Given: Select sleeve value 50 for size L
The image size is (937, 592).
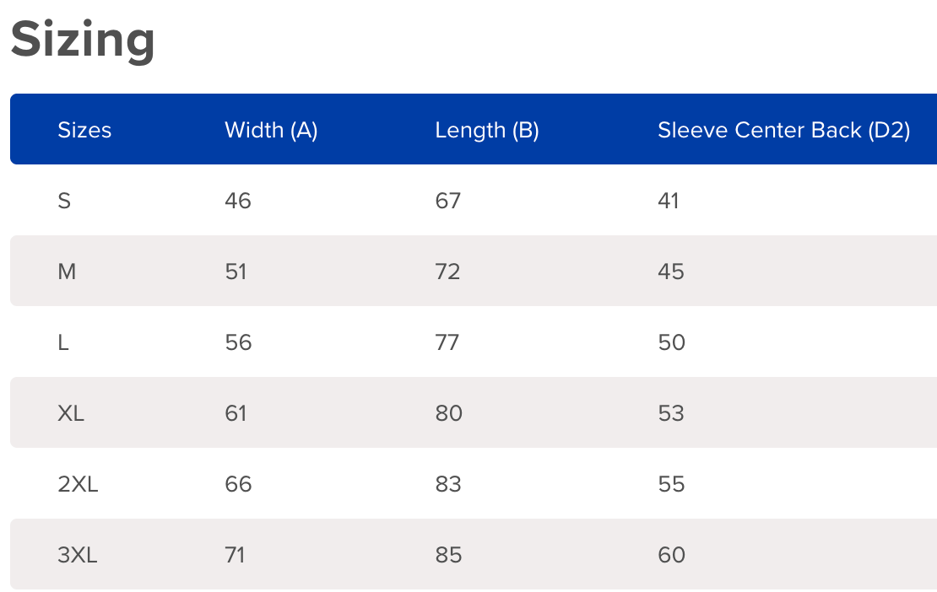Looking at the screenshot, I should [672, 342].
